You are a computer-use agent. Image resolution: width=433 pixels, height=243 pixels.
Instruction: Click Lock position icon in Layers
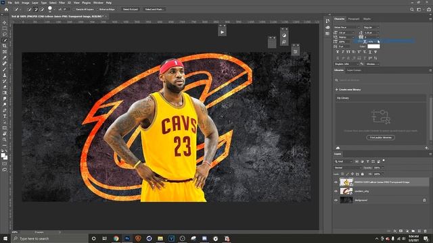[x=352, y=174]
